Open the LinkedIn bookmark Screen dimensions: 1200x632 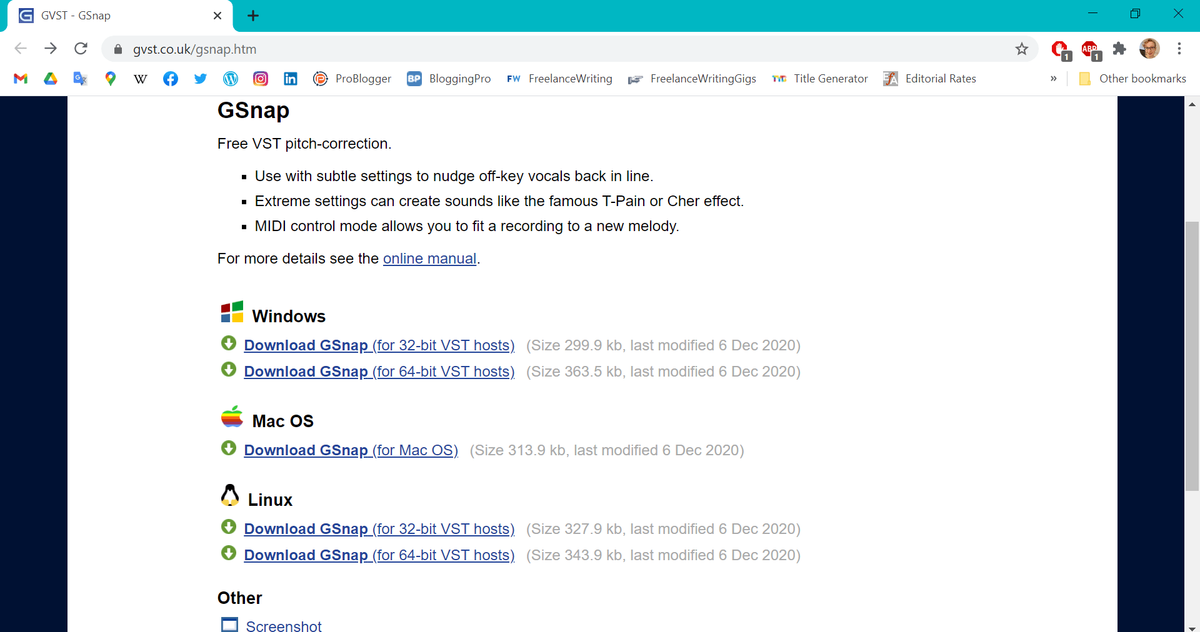pos(291,79)
